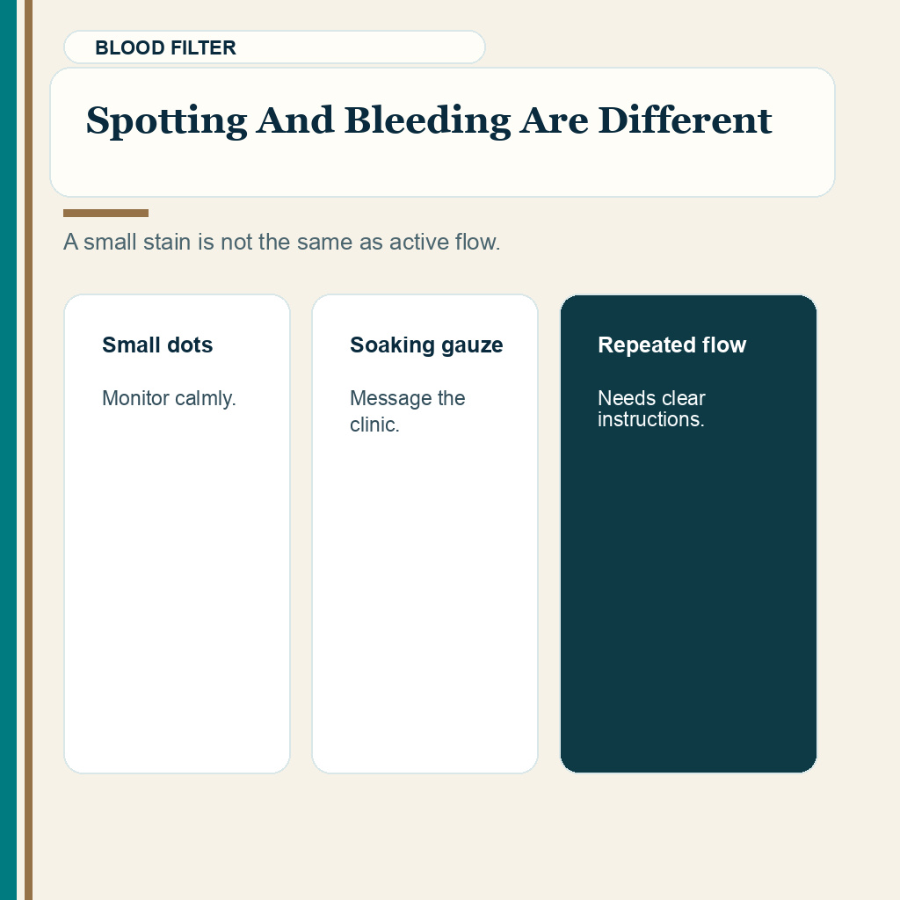Image resolution: width=900 pixels, height=900 pixels.
Task: Click the Repeated flow card title
Action: (672, 345)
